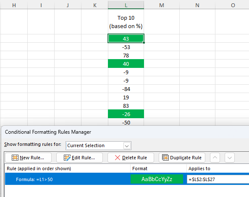
Task: Duplicate the selected rule
Action: (182, 158)
